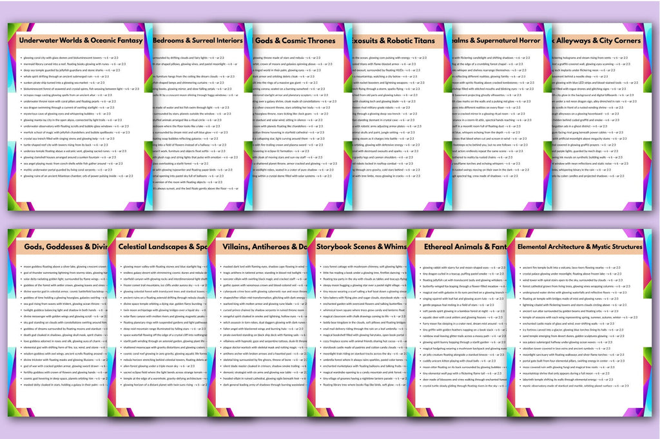Select the Celestial Landscapes page thumbnail
Image resolution: width=660 pixels, height=439 pixels.
[158, 323]
